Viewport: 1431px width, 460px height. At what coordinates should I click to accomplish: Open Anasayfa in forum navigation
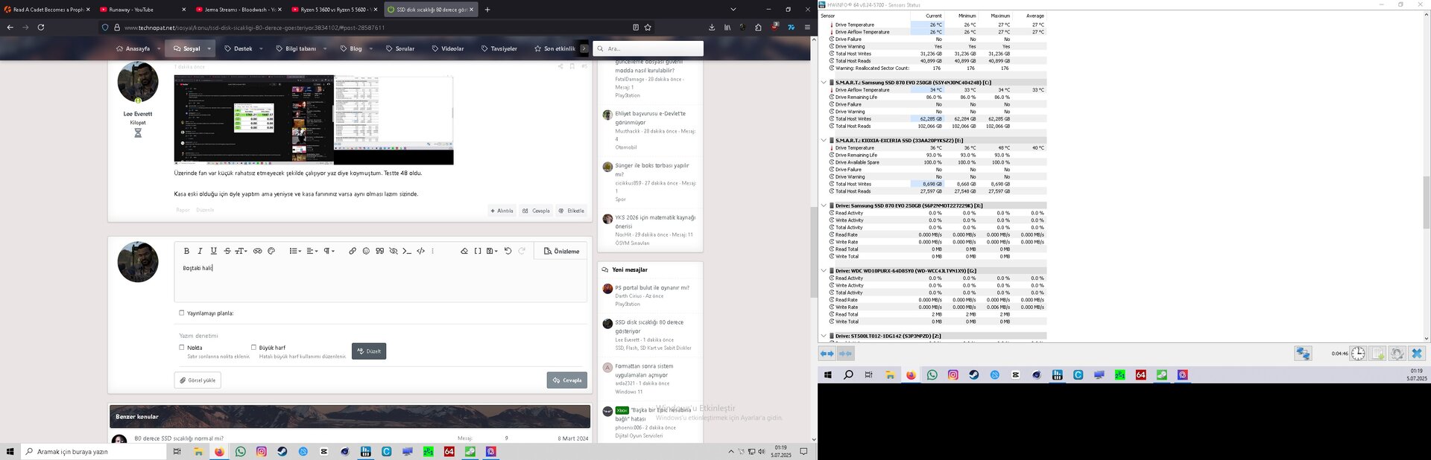(x=133, y=48)
